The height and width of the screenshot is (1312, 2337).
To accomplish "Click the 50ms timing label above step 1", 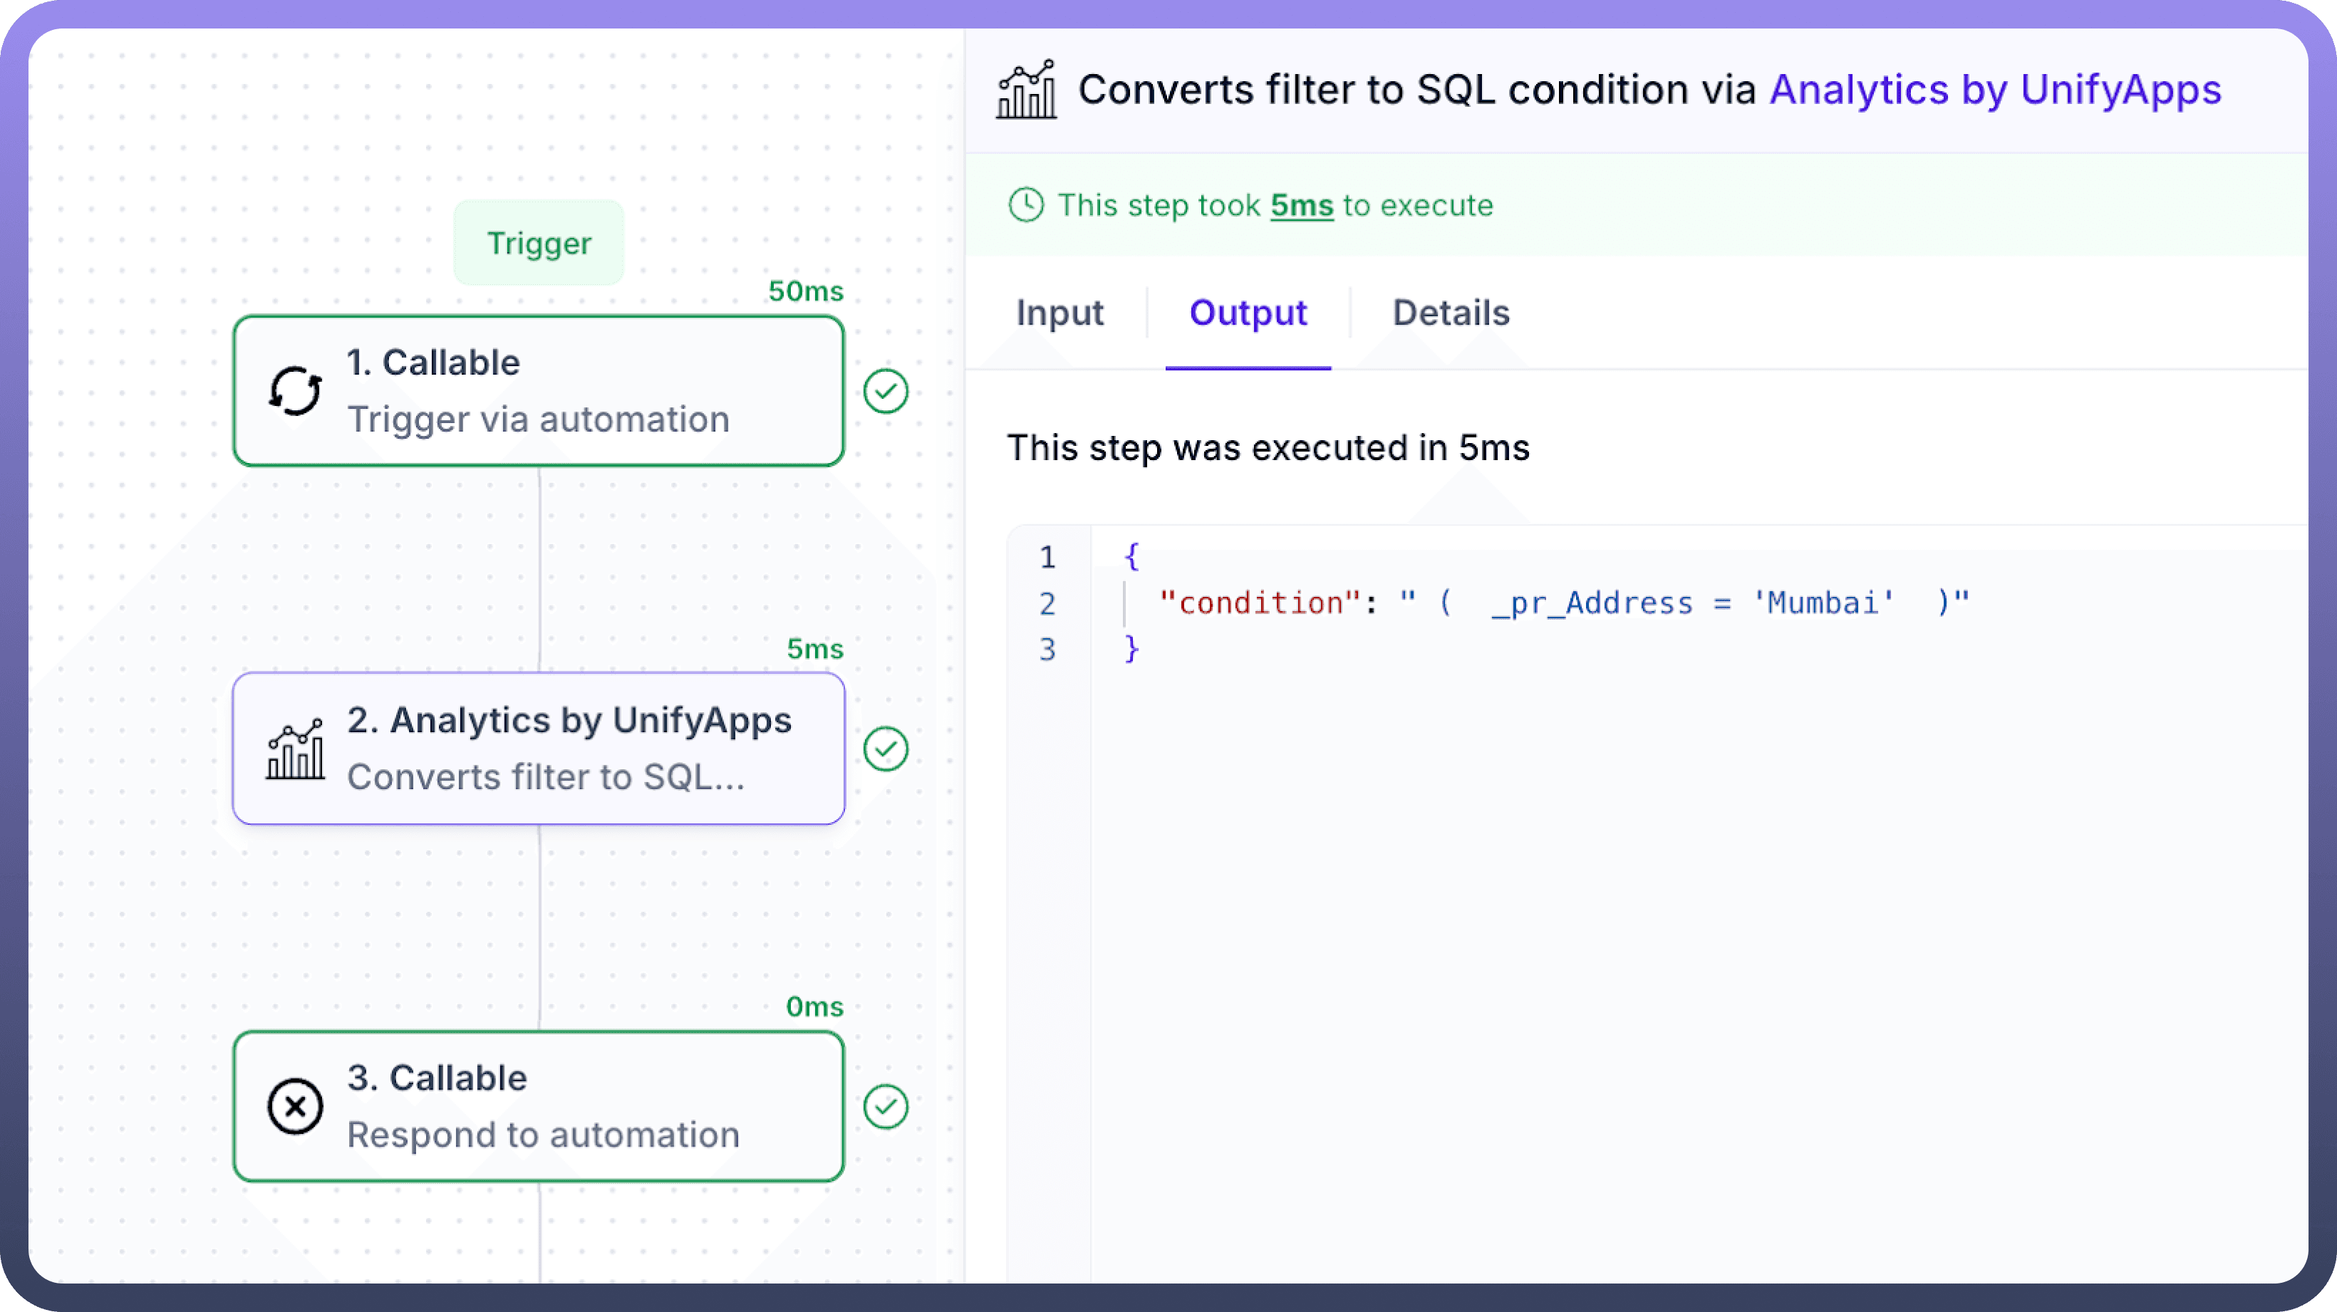I will tap(804, 291).
